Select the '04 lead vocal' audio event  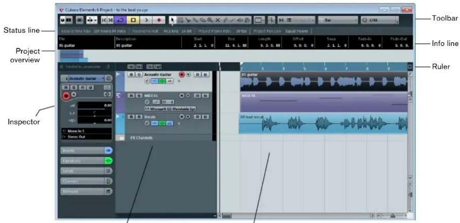(323, 123)
